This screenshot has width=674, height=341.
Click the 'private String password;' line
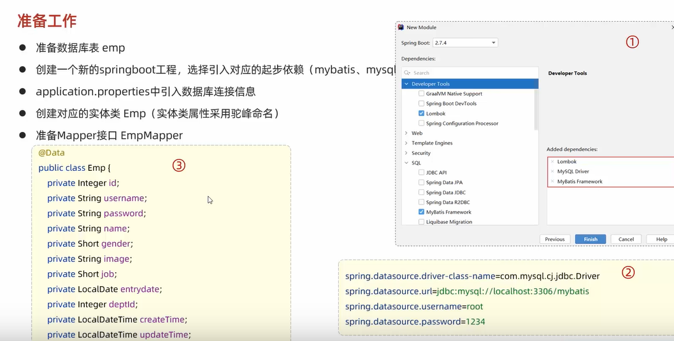click(x=97, y=214)
